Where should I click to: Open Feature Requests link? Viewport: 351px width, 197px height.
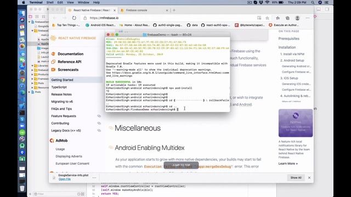[64, 116]
